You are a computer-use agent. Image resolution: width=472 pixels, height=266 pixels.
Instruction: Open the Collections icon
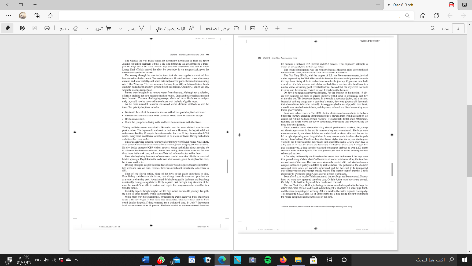37,16
